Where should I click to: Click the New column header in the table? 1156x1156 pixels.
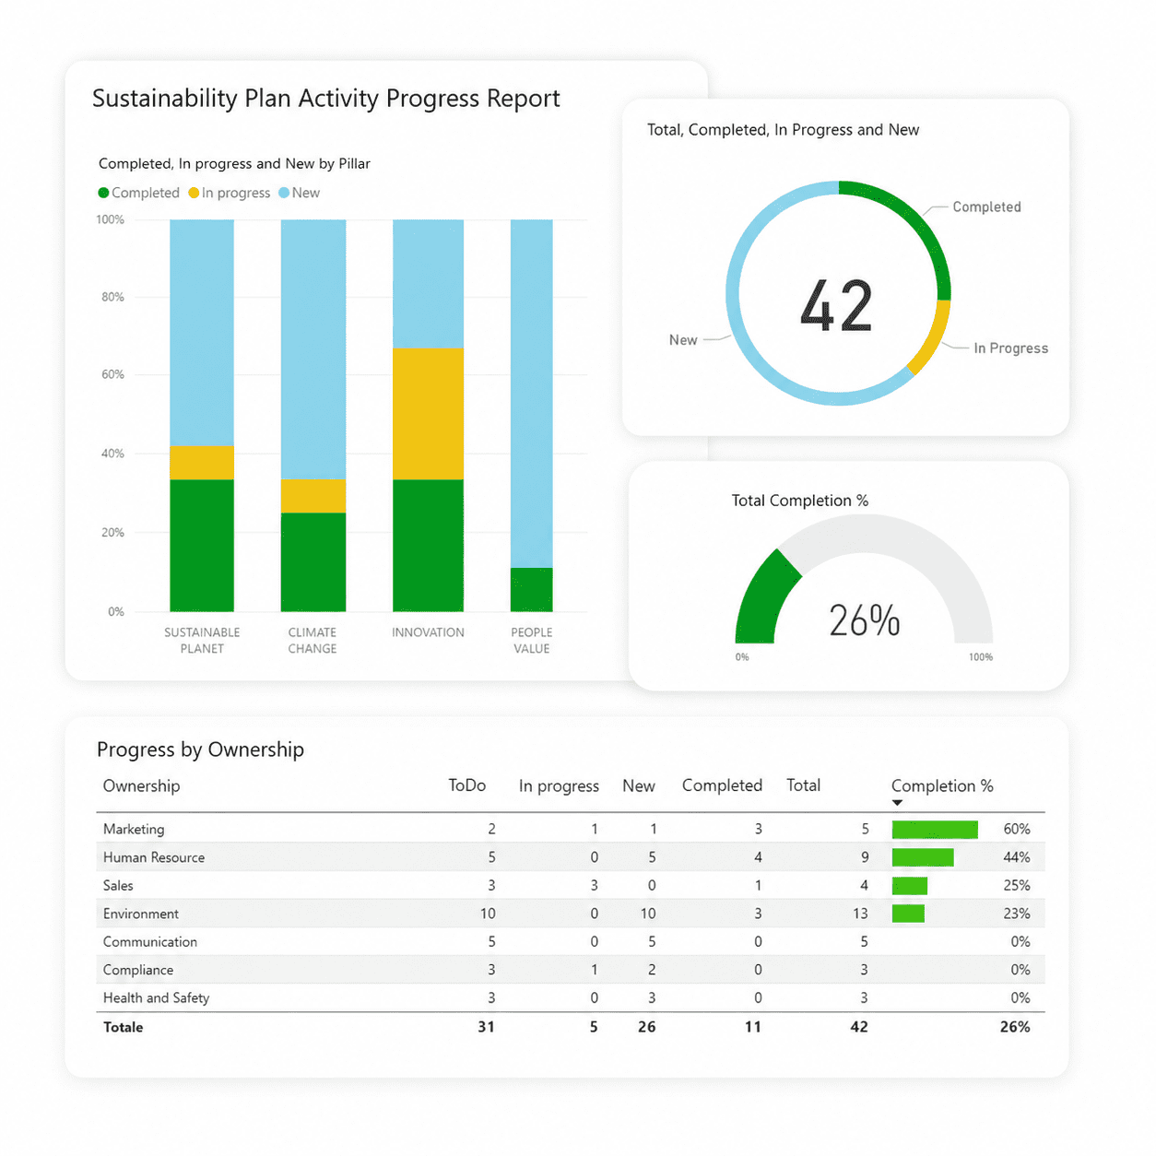[x=638, y=785]
